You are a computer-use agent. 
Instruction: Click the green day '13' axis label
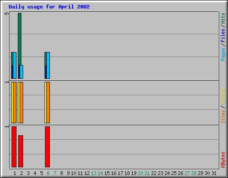94,173
